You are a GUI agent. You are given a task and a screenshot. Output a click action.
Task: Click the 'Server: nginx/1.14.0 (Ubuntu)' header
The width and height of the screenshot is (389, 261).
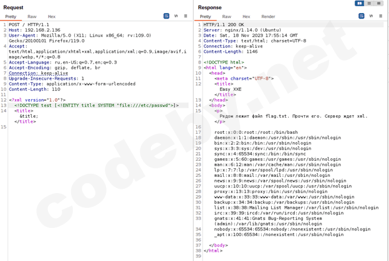(x=243, y=30)
